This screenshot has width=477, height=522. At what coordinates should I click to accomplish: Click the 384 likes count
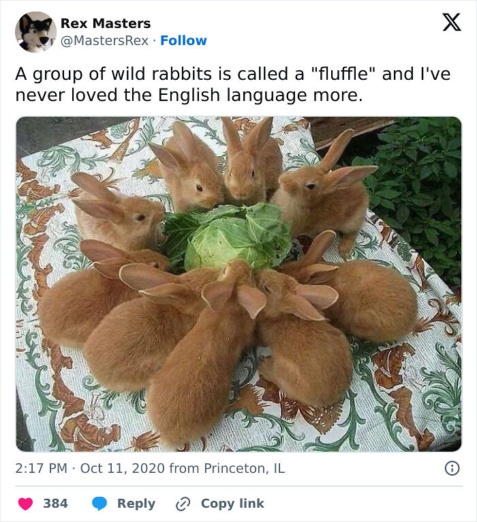coord(55,504)
